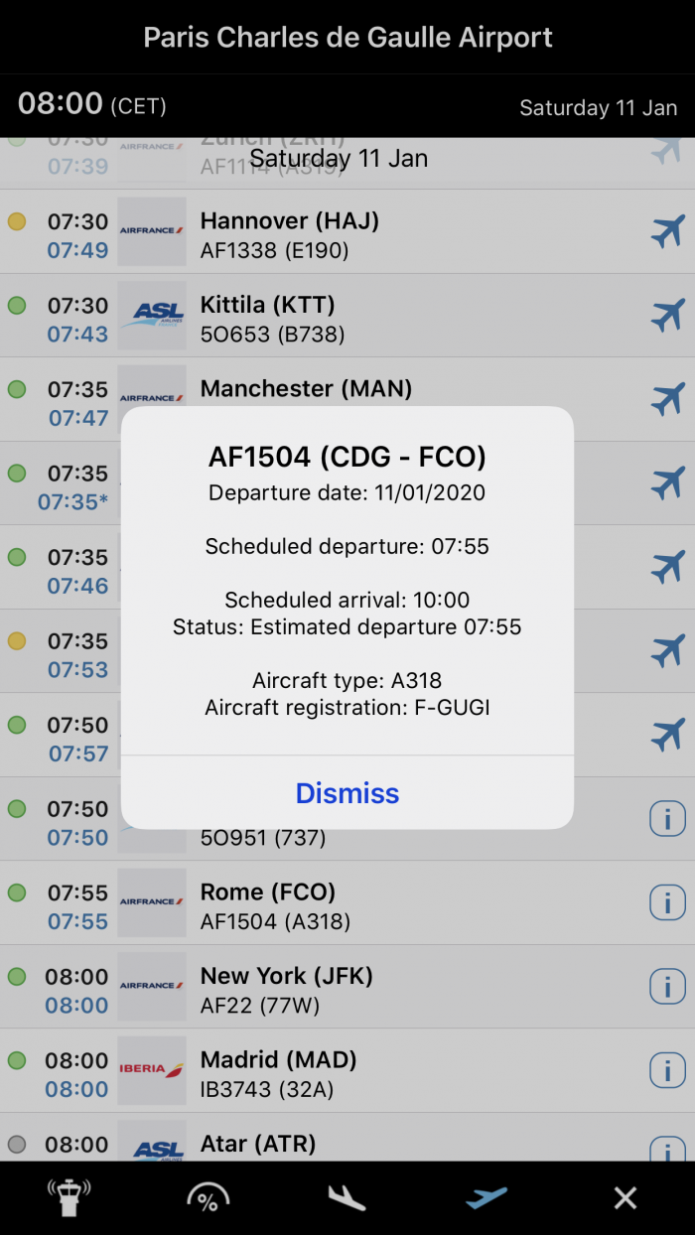Screen dimensions: 695x1235
Task: Tap the Saturday 11 Jan date in header
Action: (x=598, y=107)
